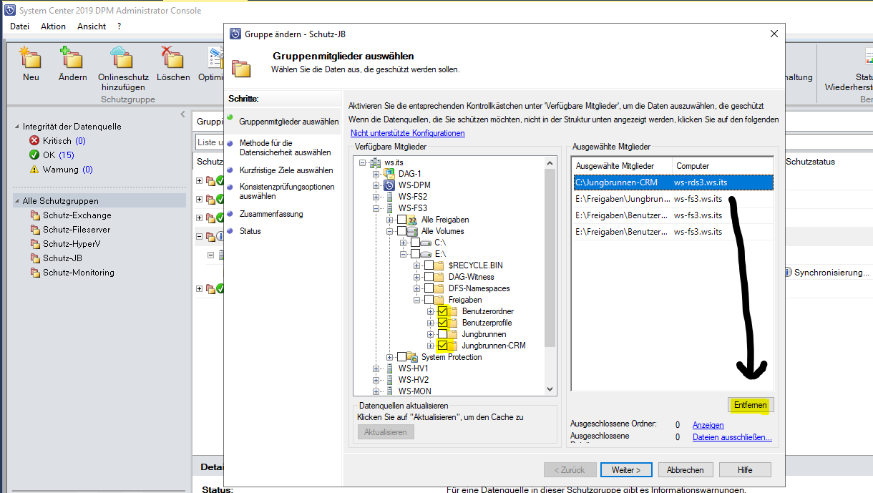
Task: Click the Dateien ausschließen... link
Action: coord(732,437)
